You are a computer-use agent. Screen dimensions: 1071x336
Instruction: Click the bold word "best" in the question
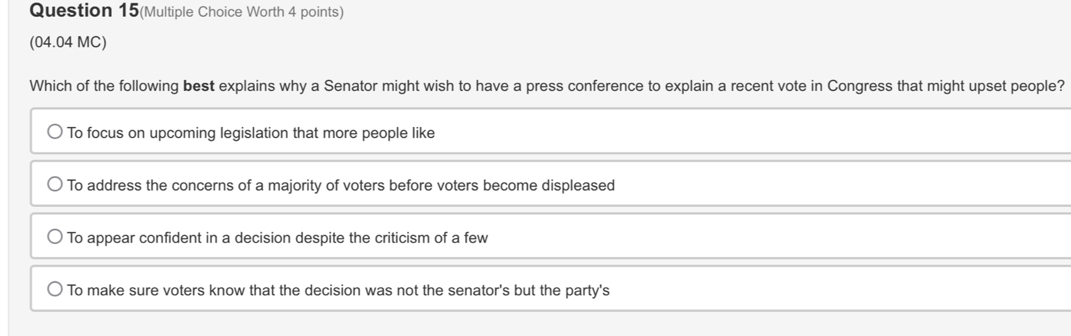(x=199, y=86)
